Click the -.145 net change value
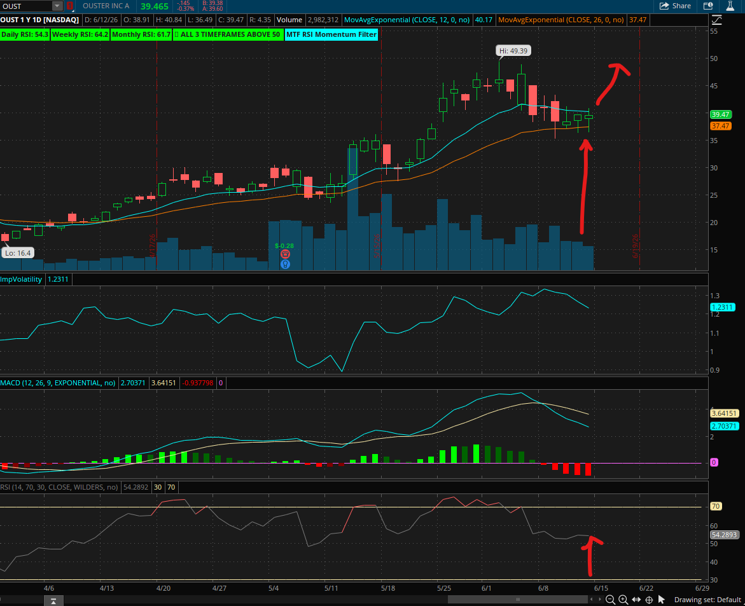Image resolution: width=745 pixels, height=606 pixels. [x=183, y=3]
